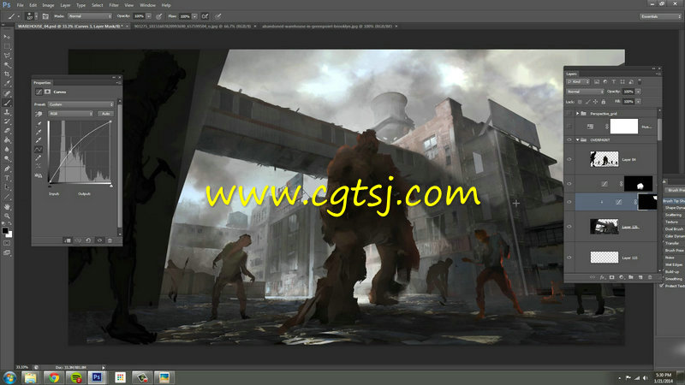The width and height of the screenshot is (685, 385).
Task: Create new group folder icon
Action: click(x=631, y=277)
